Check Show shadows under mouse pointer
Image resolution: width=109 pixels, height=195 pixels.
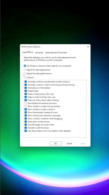(26, 106)
